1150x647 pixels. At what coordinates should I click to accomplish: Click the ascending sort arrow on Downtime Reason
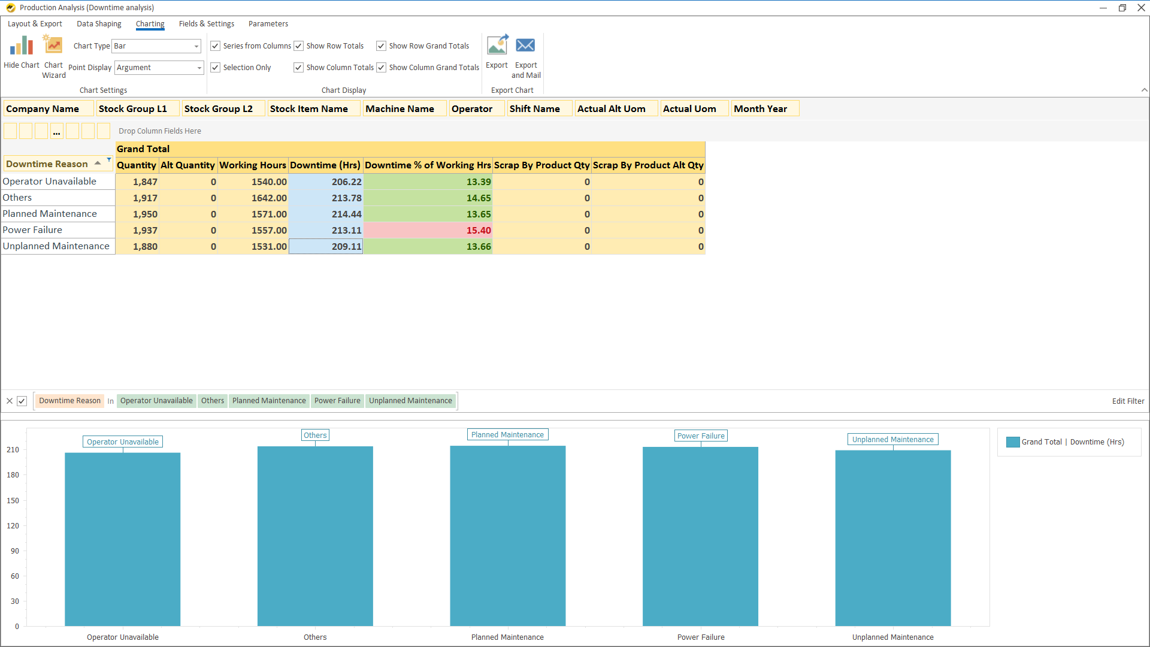click(x=98, y=162)
